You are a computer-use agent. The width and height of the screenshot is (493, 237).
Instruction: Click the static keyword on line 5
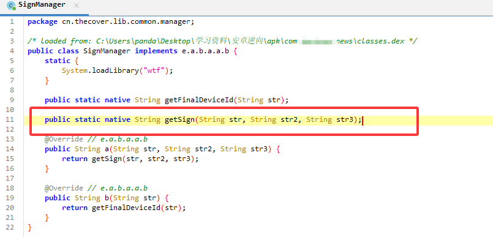[58, 61]
